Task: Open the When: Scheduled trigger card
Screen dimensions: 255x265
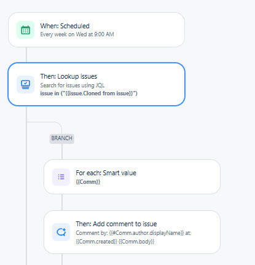Action: (x=96, y=30)
